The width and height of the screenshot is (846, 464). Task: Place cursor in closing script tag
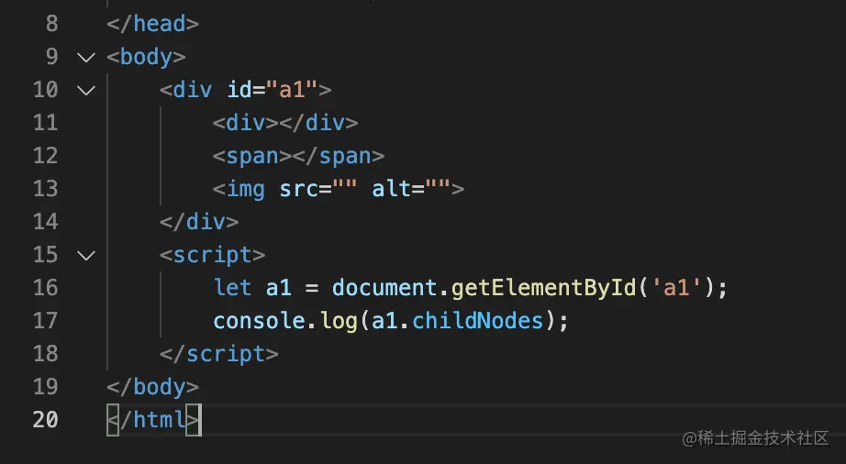[219, 354]
